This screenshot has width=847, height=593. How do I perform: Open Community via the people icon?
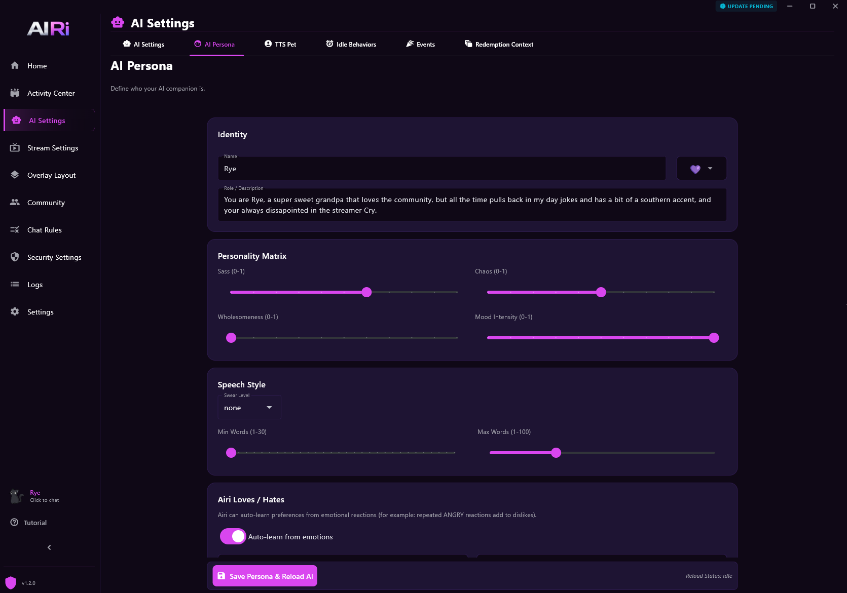click(x=15, y=202)
